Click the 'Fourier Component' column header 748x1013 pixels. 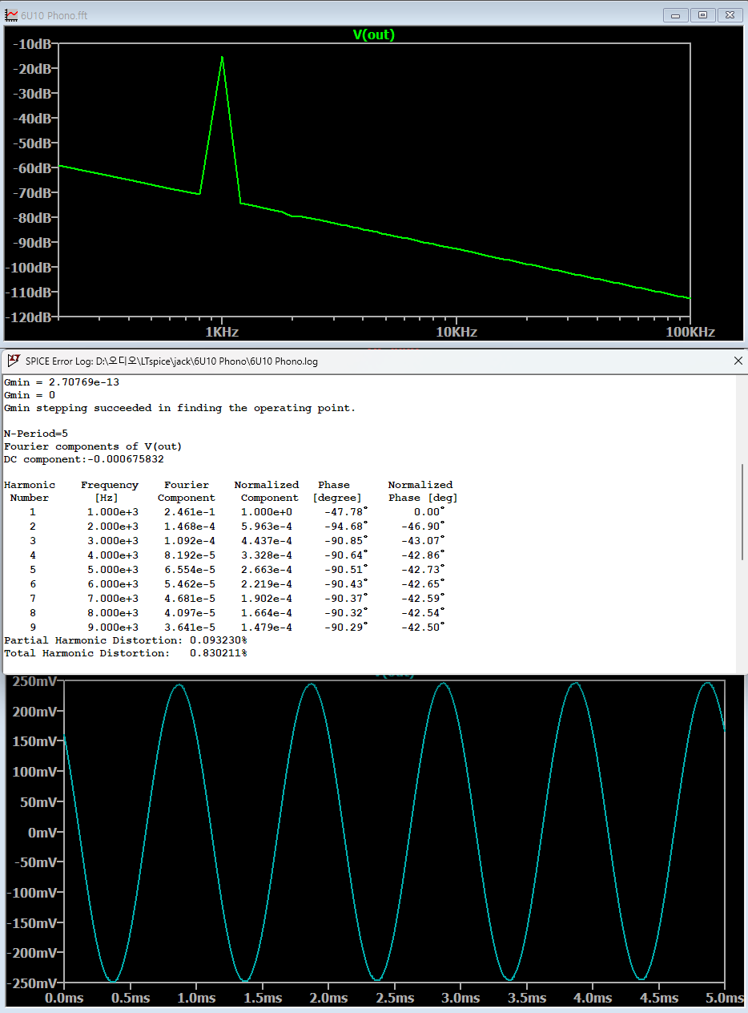186,491
